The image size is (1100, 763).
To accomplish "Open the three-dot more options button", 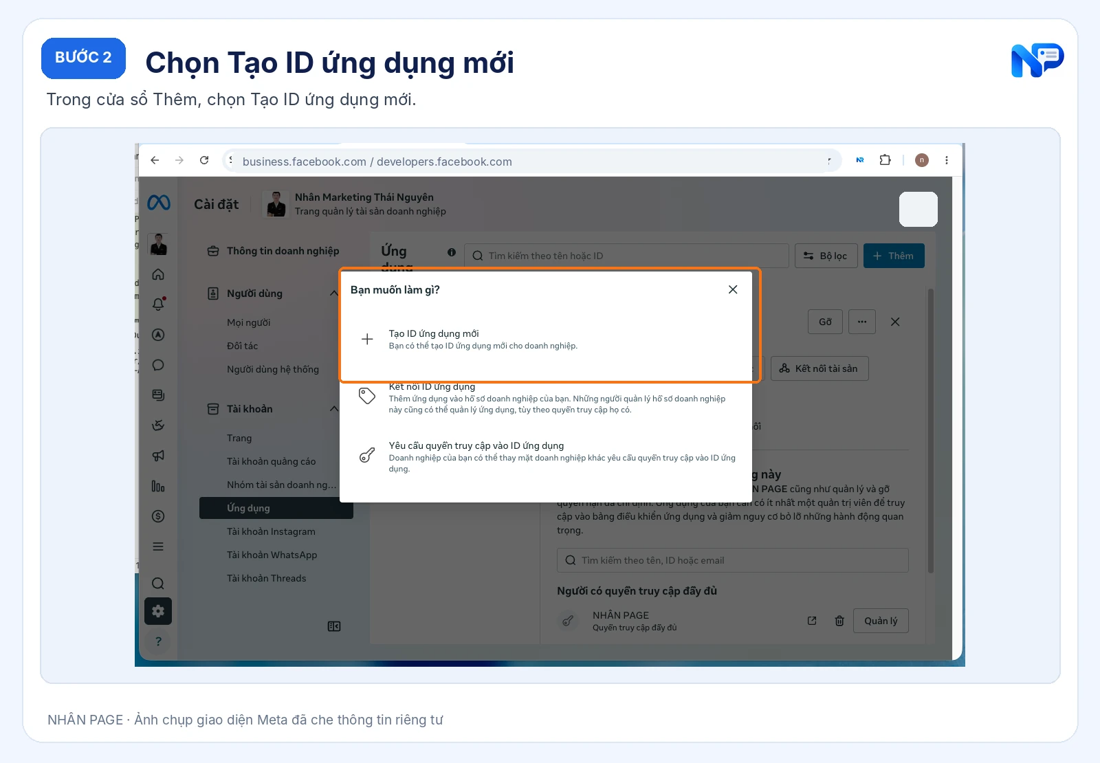I will click(x=862, y=322).
